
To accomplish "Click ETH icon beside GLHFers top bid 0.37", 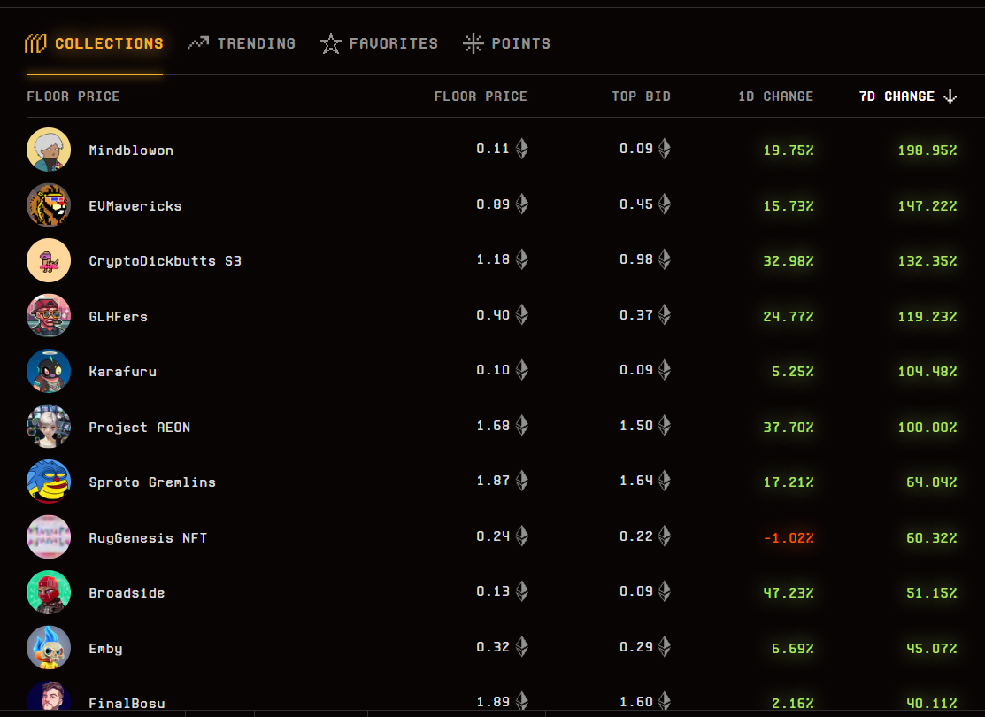I will (665, 315).
